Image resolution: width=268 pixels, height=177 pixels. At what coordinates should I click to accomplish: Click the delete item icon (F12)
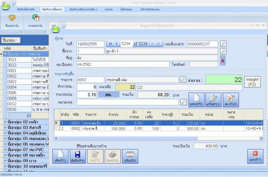point(231,99)
